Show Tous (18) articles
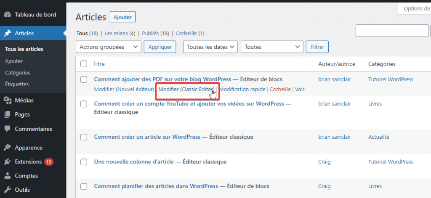The image size is (431, 198). coord(88,34)
